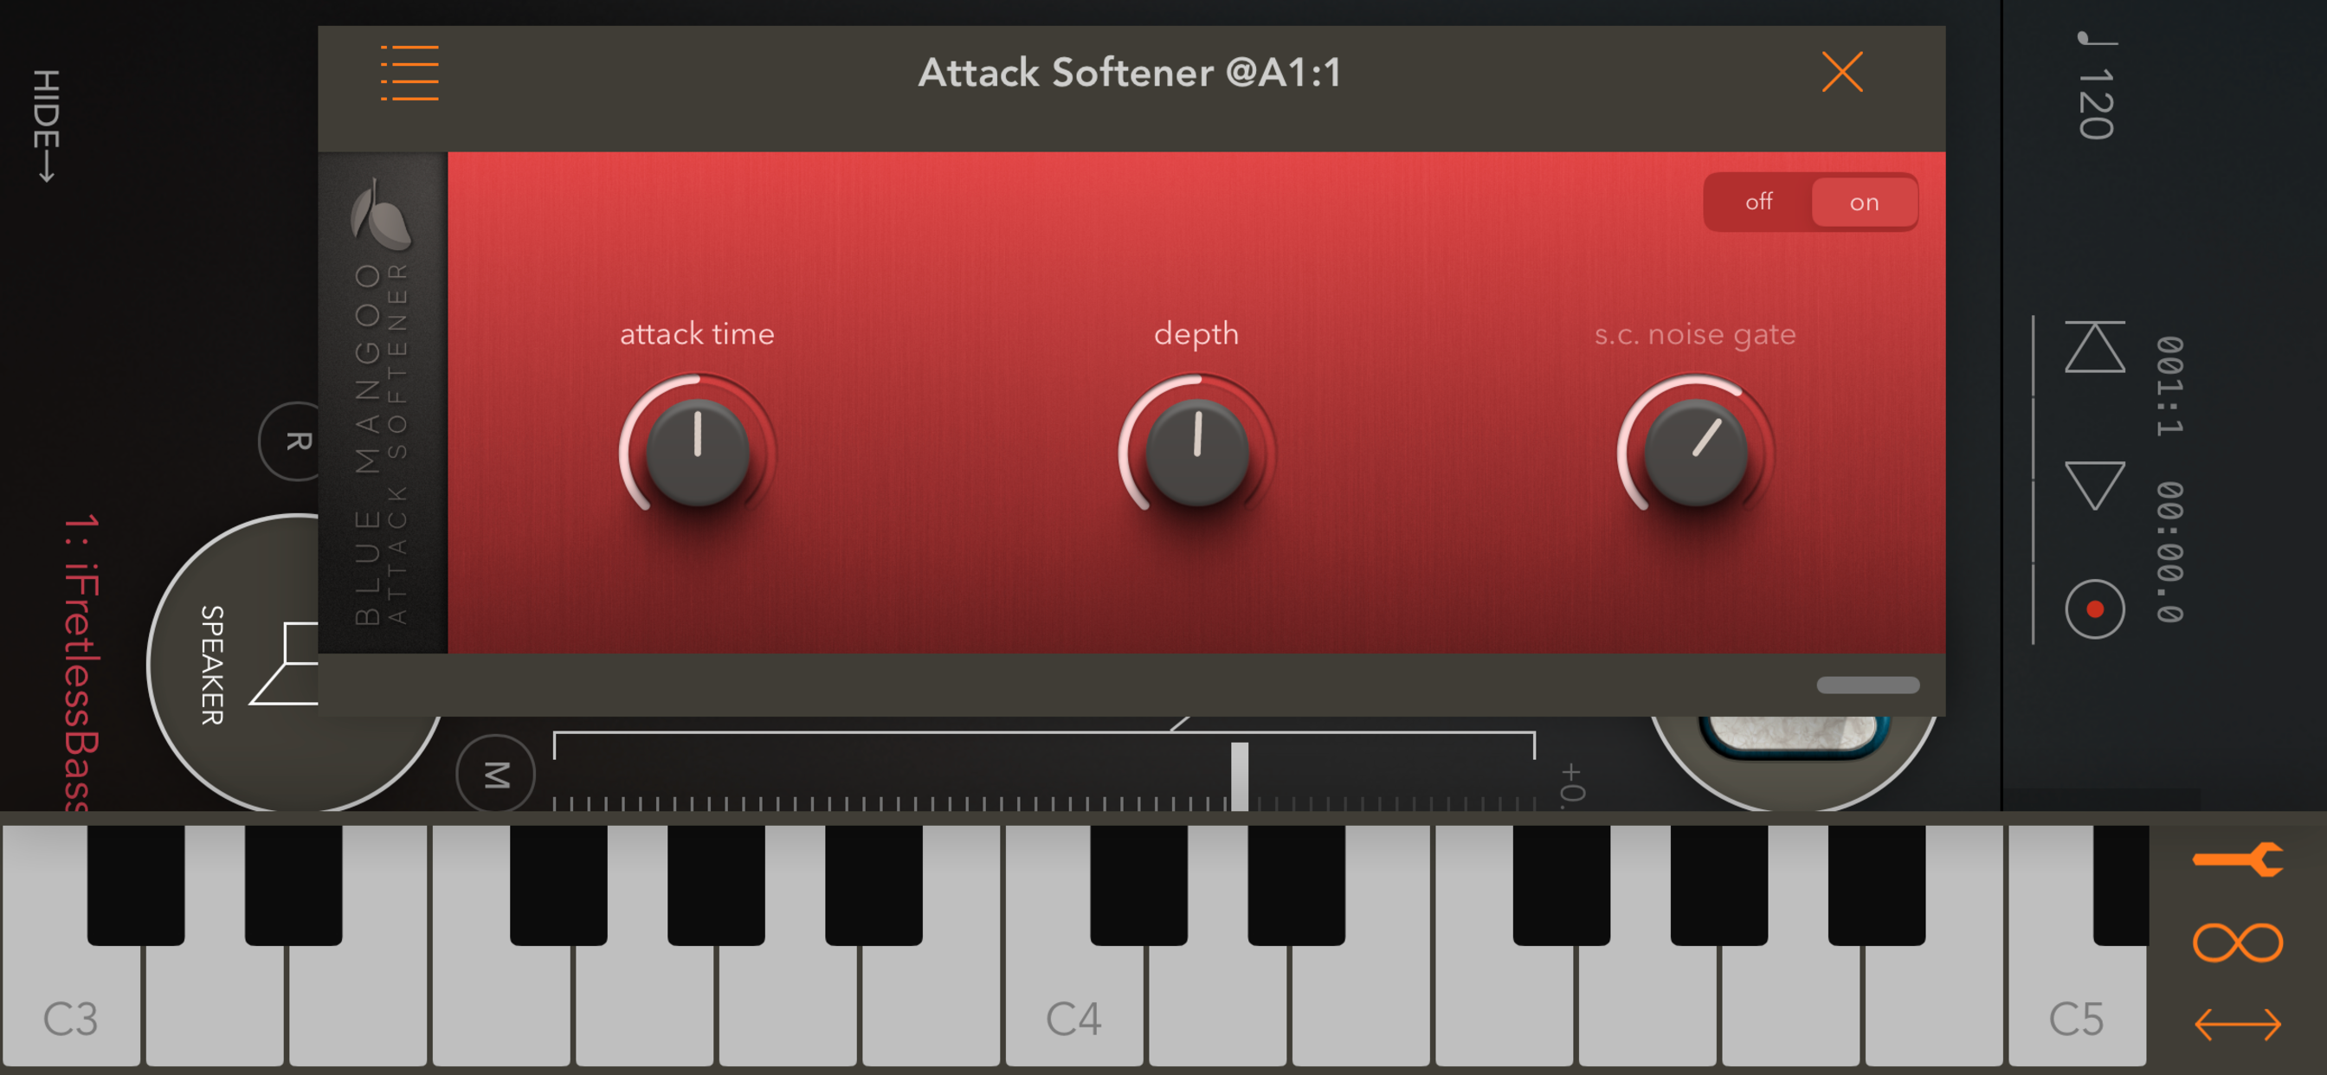Open the orange wrench settings icon
The height and width of the screenshot is (1075, 2327).
coord(2238,859)
